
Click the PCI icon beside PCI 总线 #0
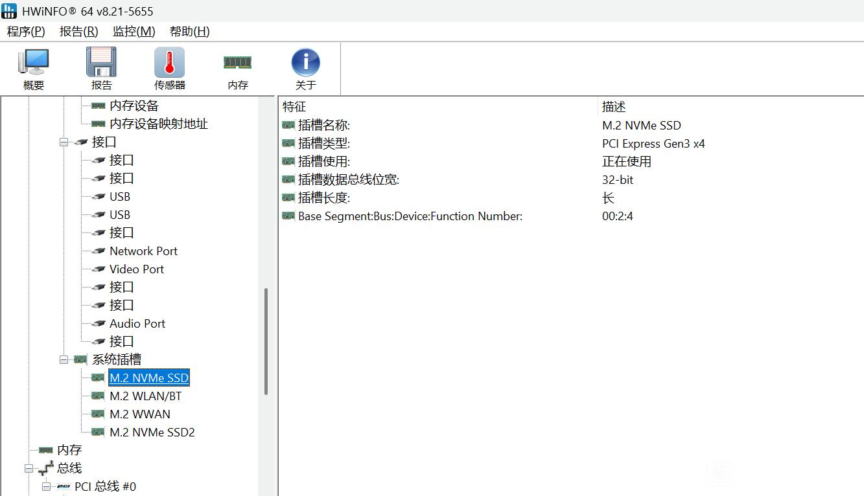click(x=64, y=486)
